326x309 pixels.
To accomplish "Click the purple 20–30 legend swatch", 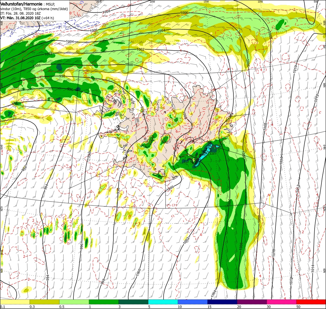I will click(252, 302).
